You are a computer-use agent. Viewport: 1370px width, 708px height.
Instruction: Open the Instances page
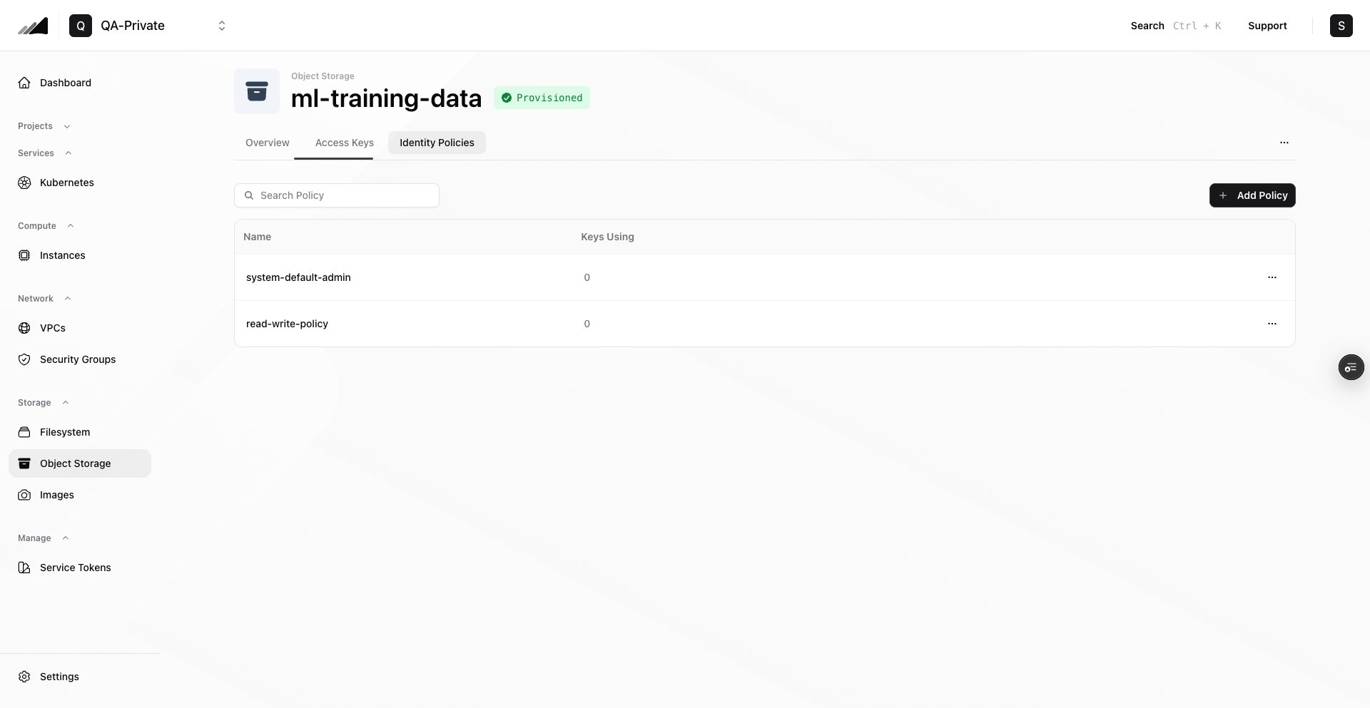point(80,255)
